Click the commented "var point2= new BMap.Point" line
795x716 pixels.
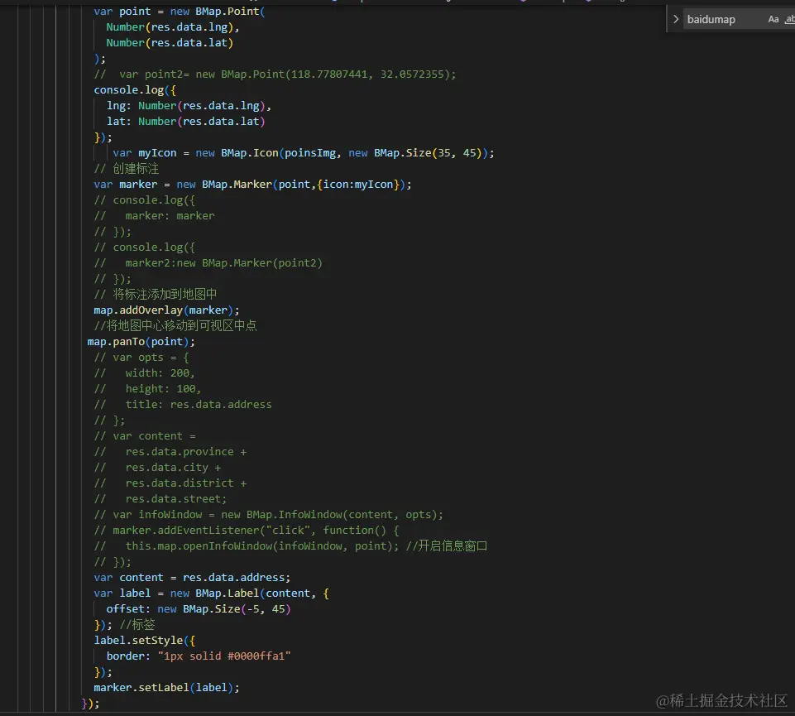pos(275,74)
